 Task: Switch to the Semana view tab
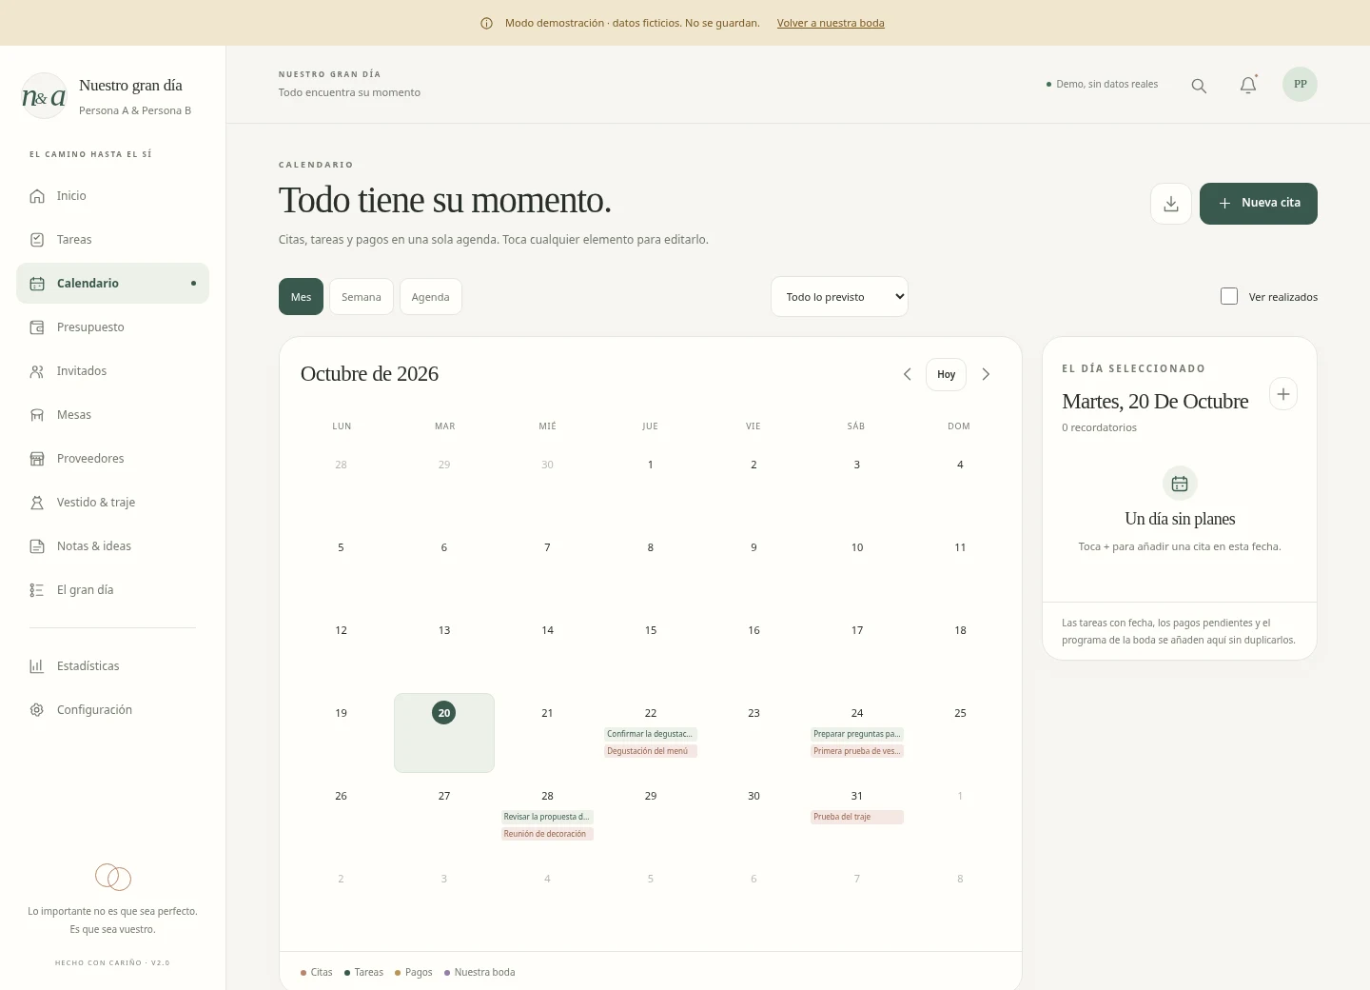tap(362, 297)
